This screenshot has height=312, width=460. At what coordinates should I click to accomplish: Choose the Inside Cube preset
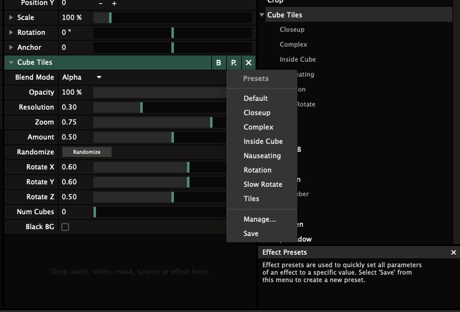[x=262, y=141]
